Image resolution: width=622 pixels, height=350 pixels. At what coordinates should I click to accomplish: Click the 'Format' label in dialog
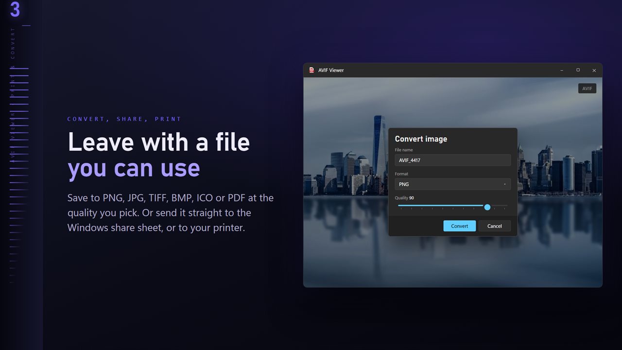401,174
